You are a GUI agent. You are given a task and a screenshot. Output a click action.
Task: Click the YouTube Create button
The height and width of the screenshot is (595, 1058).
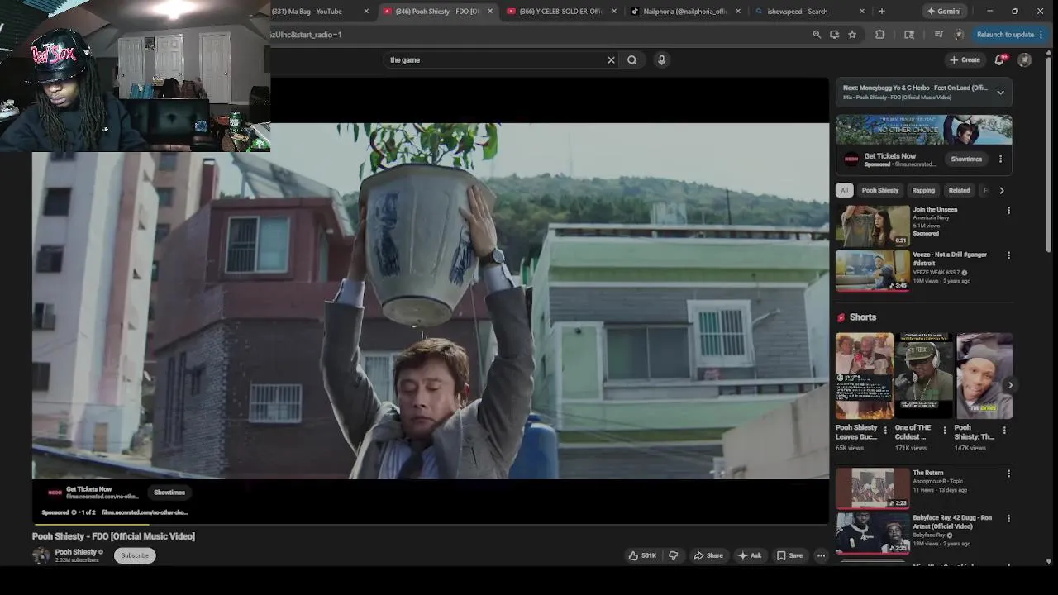tap(965, 59)
